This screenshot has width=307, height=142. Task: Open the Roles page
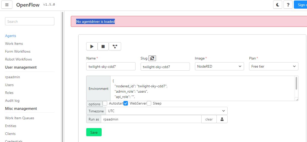[9, 93]
